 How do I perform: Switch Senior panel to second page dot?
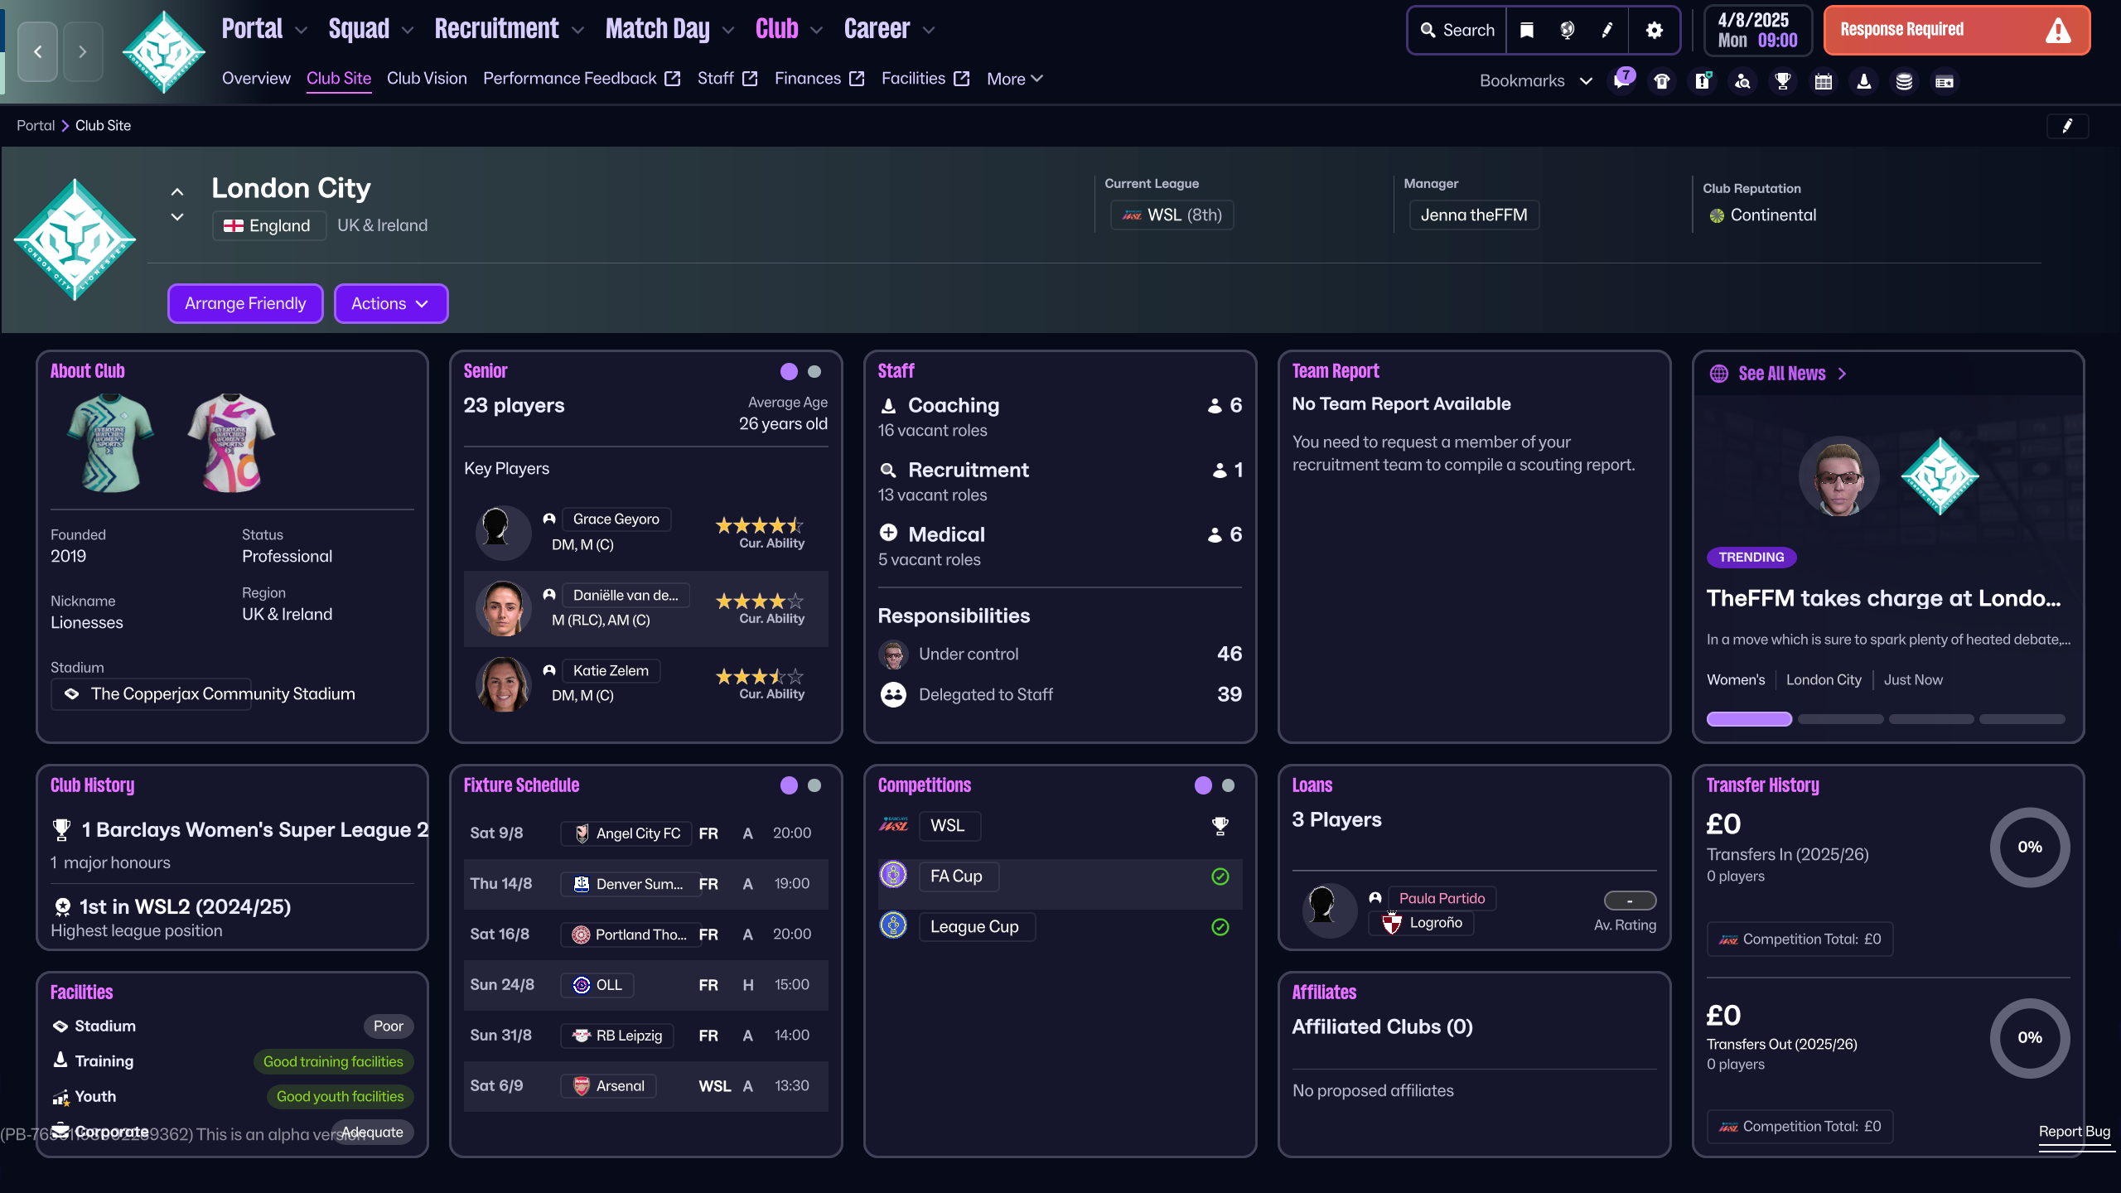point(814,372)
